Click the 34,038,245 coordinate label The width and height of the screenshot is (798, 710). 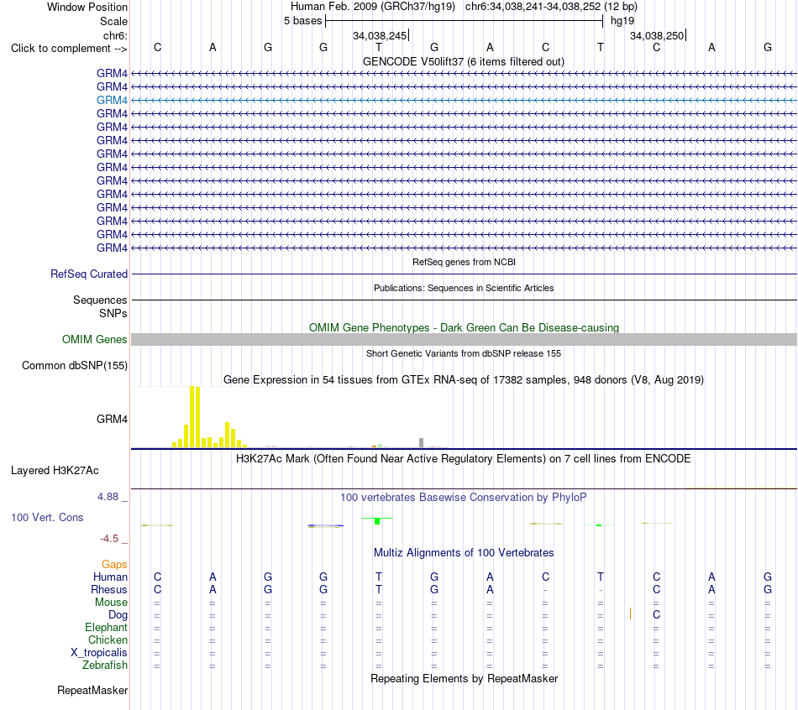point(380,35)
